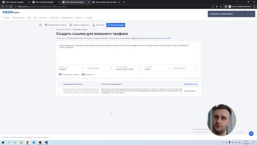The height and width of the screenshot is (145, 257).
Task: Open the Заявки на маркетинг section
Action: point(80,25)
